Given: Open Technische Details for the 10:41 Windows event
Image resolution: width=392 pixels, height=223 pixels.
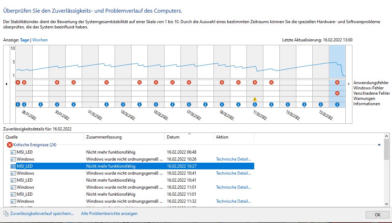Looking at the screenshot, I should pos(234,173).
